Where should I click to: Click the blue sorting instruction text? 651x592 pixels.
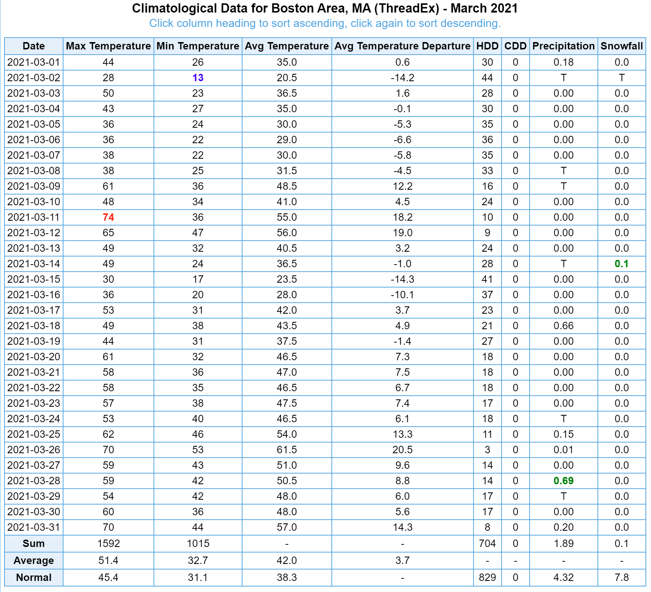[325, 23]
